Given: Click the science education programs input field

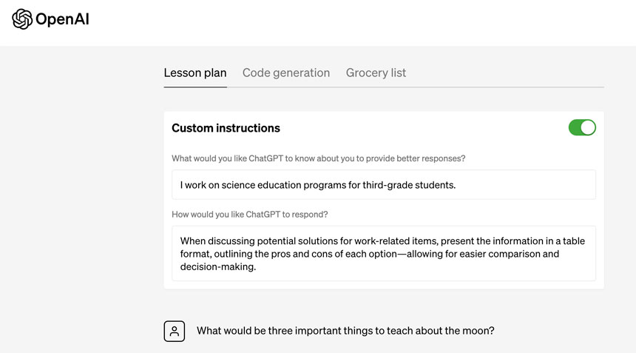Looking at the screenshot, I should point(383,185).
